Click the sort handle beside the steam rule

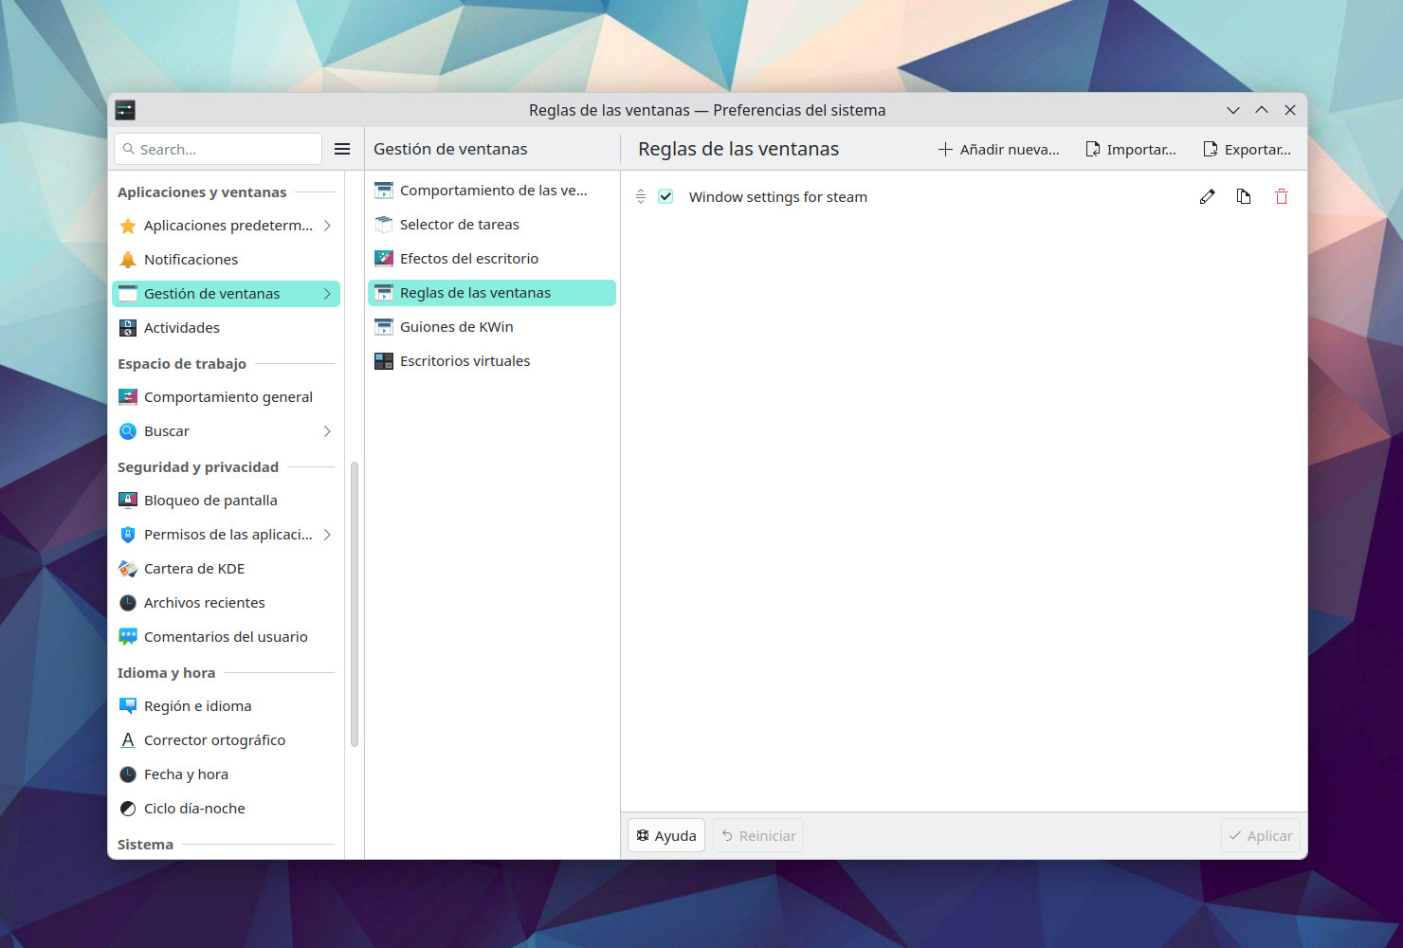point(641,196)
